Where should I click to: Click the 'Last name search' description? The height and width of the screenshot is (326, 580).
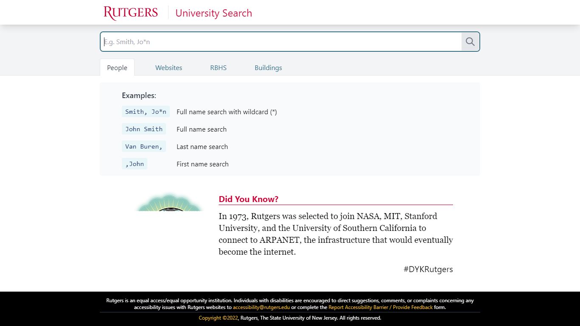coord(202,147)
